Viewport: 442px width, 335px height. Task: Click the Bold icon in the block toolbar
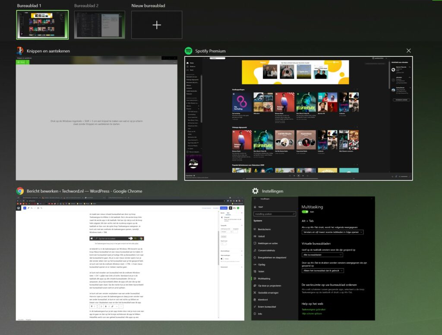(106, 306)
